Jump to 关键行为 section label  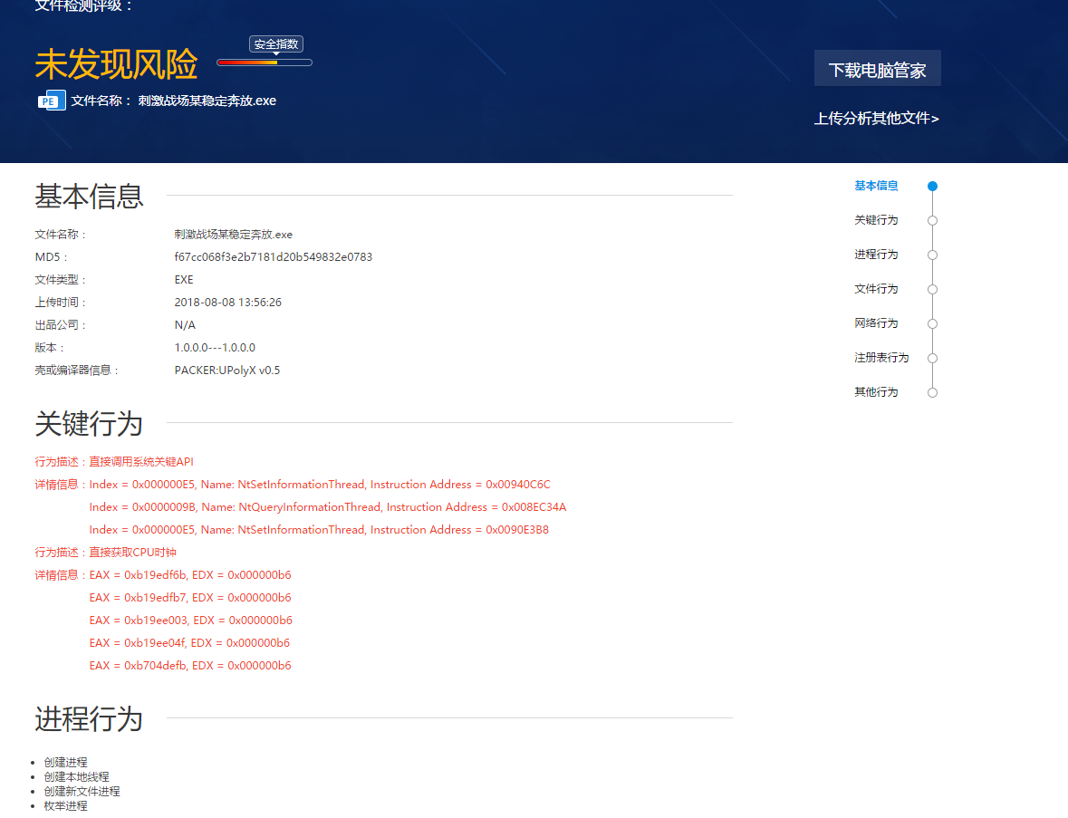876,220
